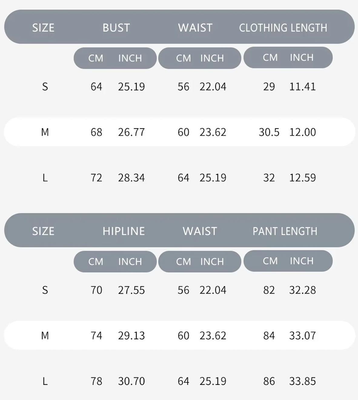Click the 32.28 pant length value
The height and width of the screenshot is (400, 358).
(302, 290)
